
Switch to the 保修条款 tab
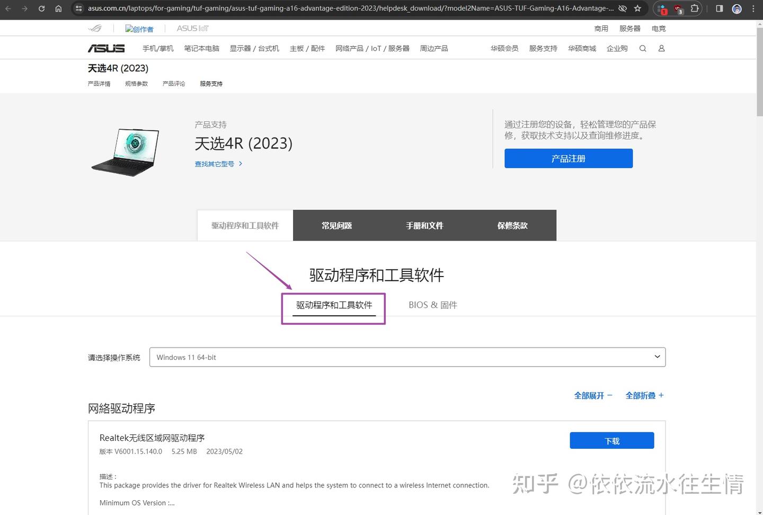512,225
